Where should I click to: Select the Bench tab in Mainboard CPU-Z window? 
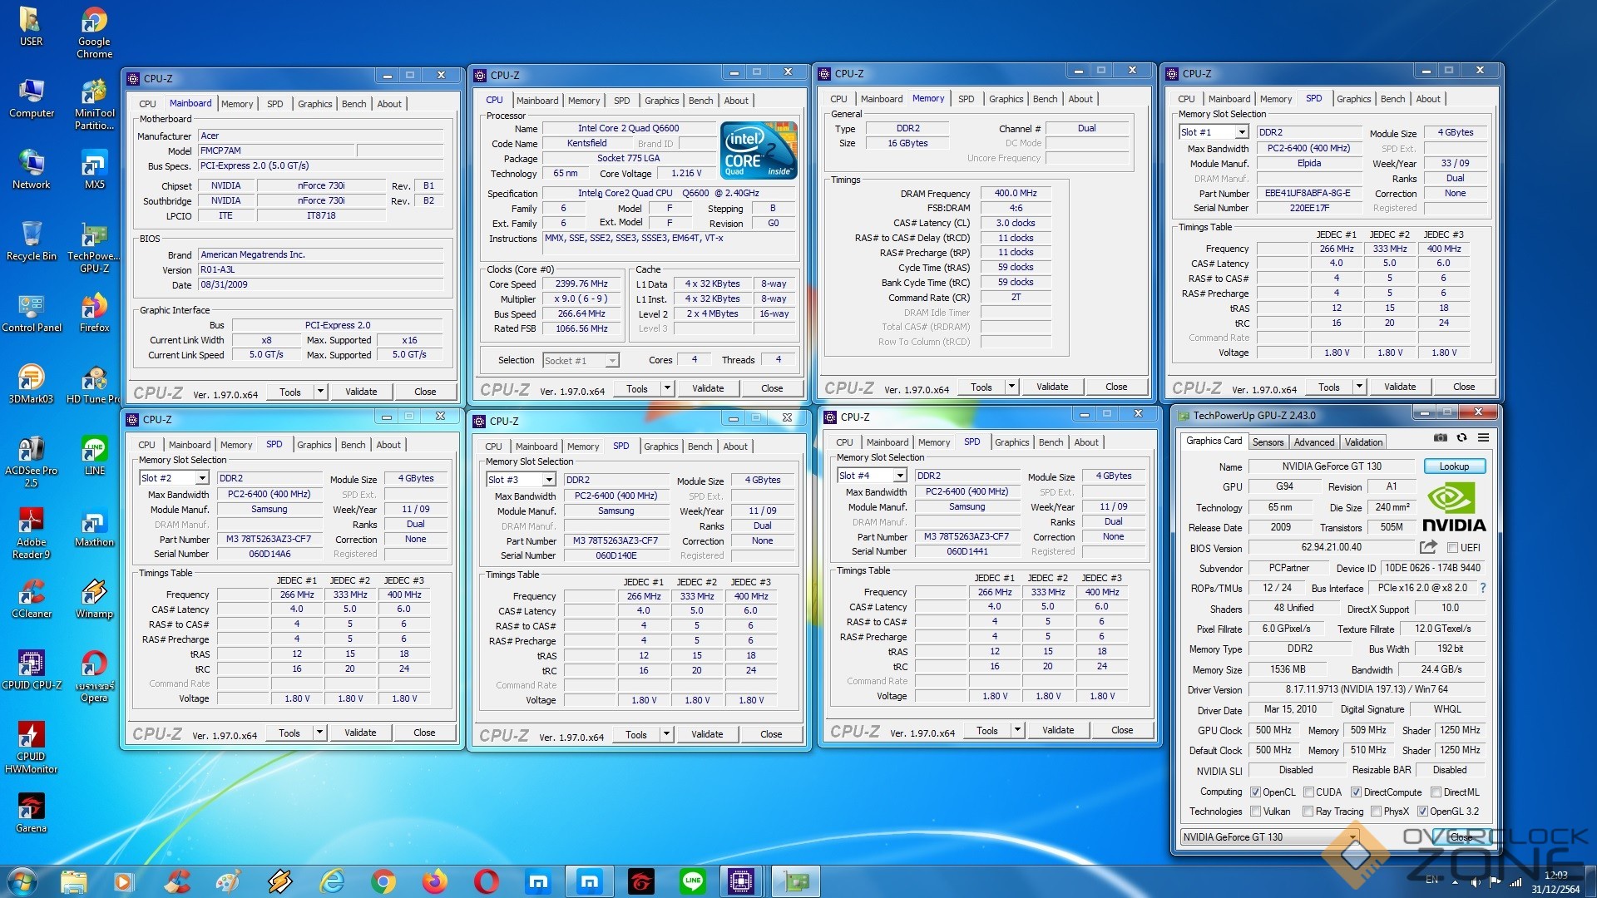click(354, 104)
